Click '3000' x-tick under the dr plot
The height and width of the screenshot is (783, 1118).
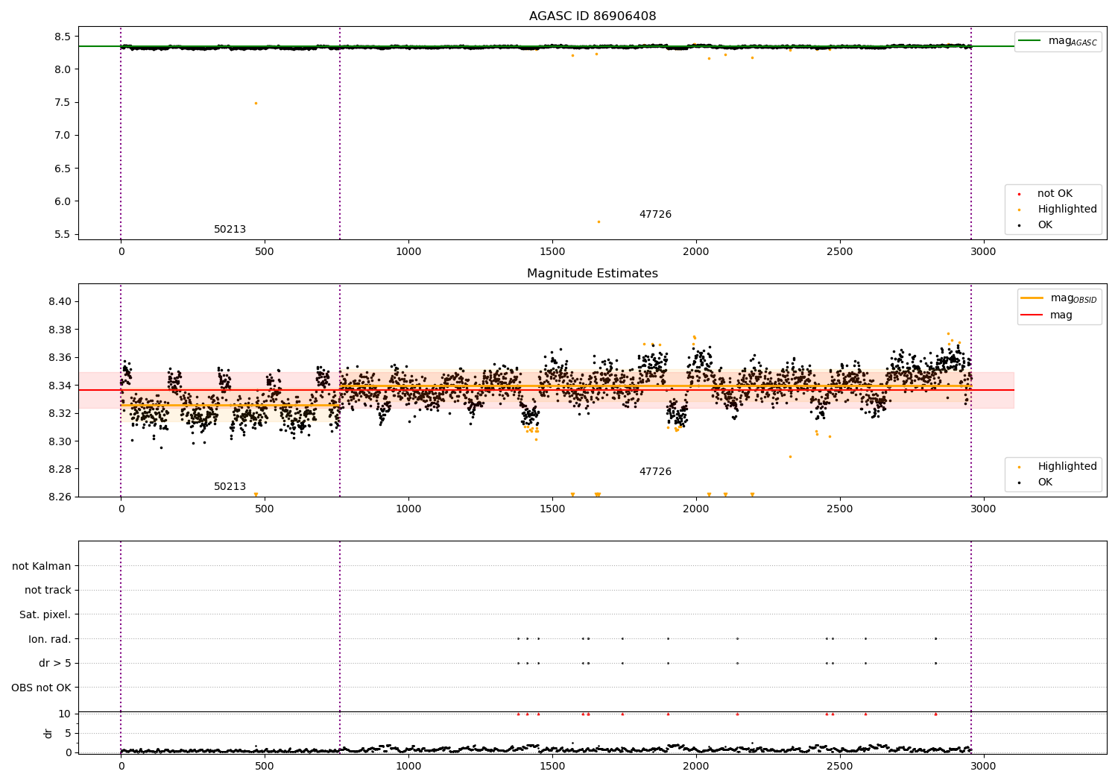tap(984, 766)
